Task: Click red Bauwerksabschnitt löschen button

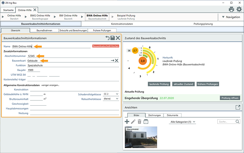Action: (x=106, y=46)
